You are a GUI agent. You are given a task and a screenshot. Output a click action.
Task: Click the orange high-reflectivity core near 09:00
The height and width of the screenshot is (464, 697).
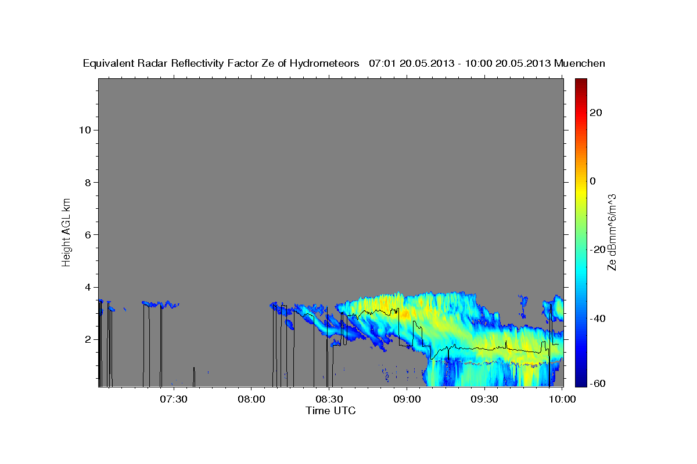pyautogui.click(x=405, y=314)
